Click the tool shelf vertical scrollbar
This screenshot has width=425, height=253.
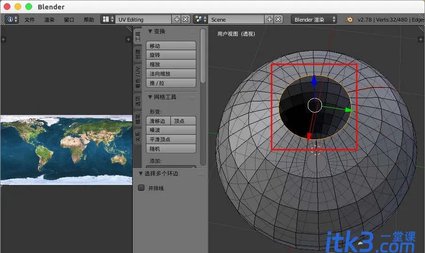pyautogui.click(x=203, y=56)
